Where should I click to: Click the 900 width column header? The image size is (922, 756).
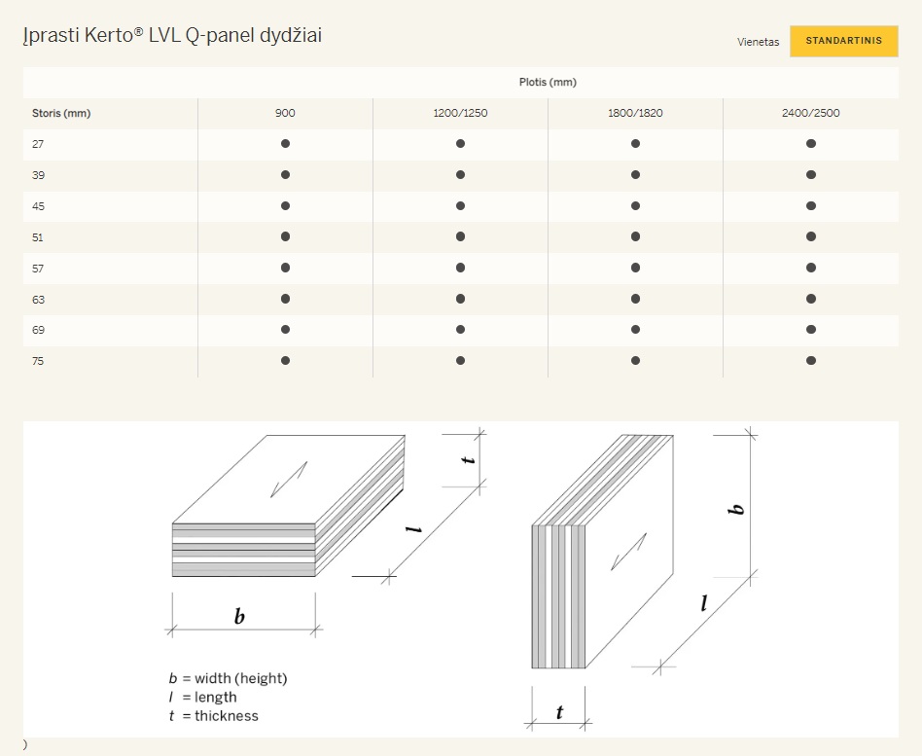pyautogui.click(x=285, y=113)
